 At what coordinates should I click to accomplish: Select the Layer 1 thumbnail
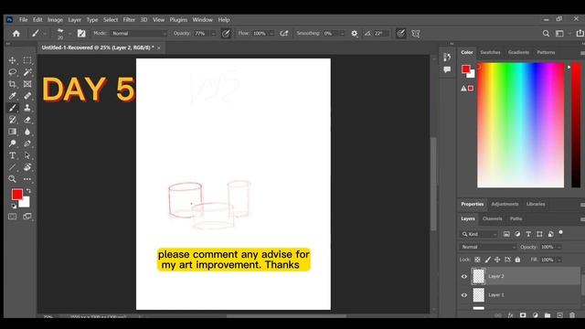[x=478, y=295]
